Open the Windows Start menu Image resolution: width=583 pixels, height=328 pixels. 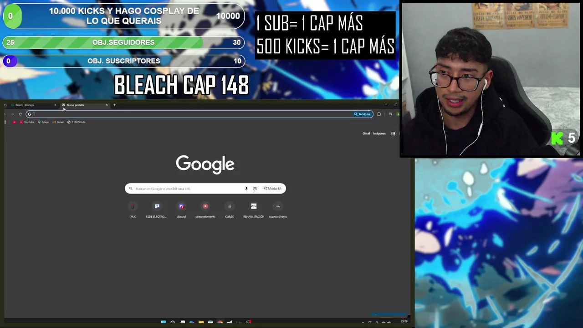(x=163, y=322)
